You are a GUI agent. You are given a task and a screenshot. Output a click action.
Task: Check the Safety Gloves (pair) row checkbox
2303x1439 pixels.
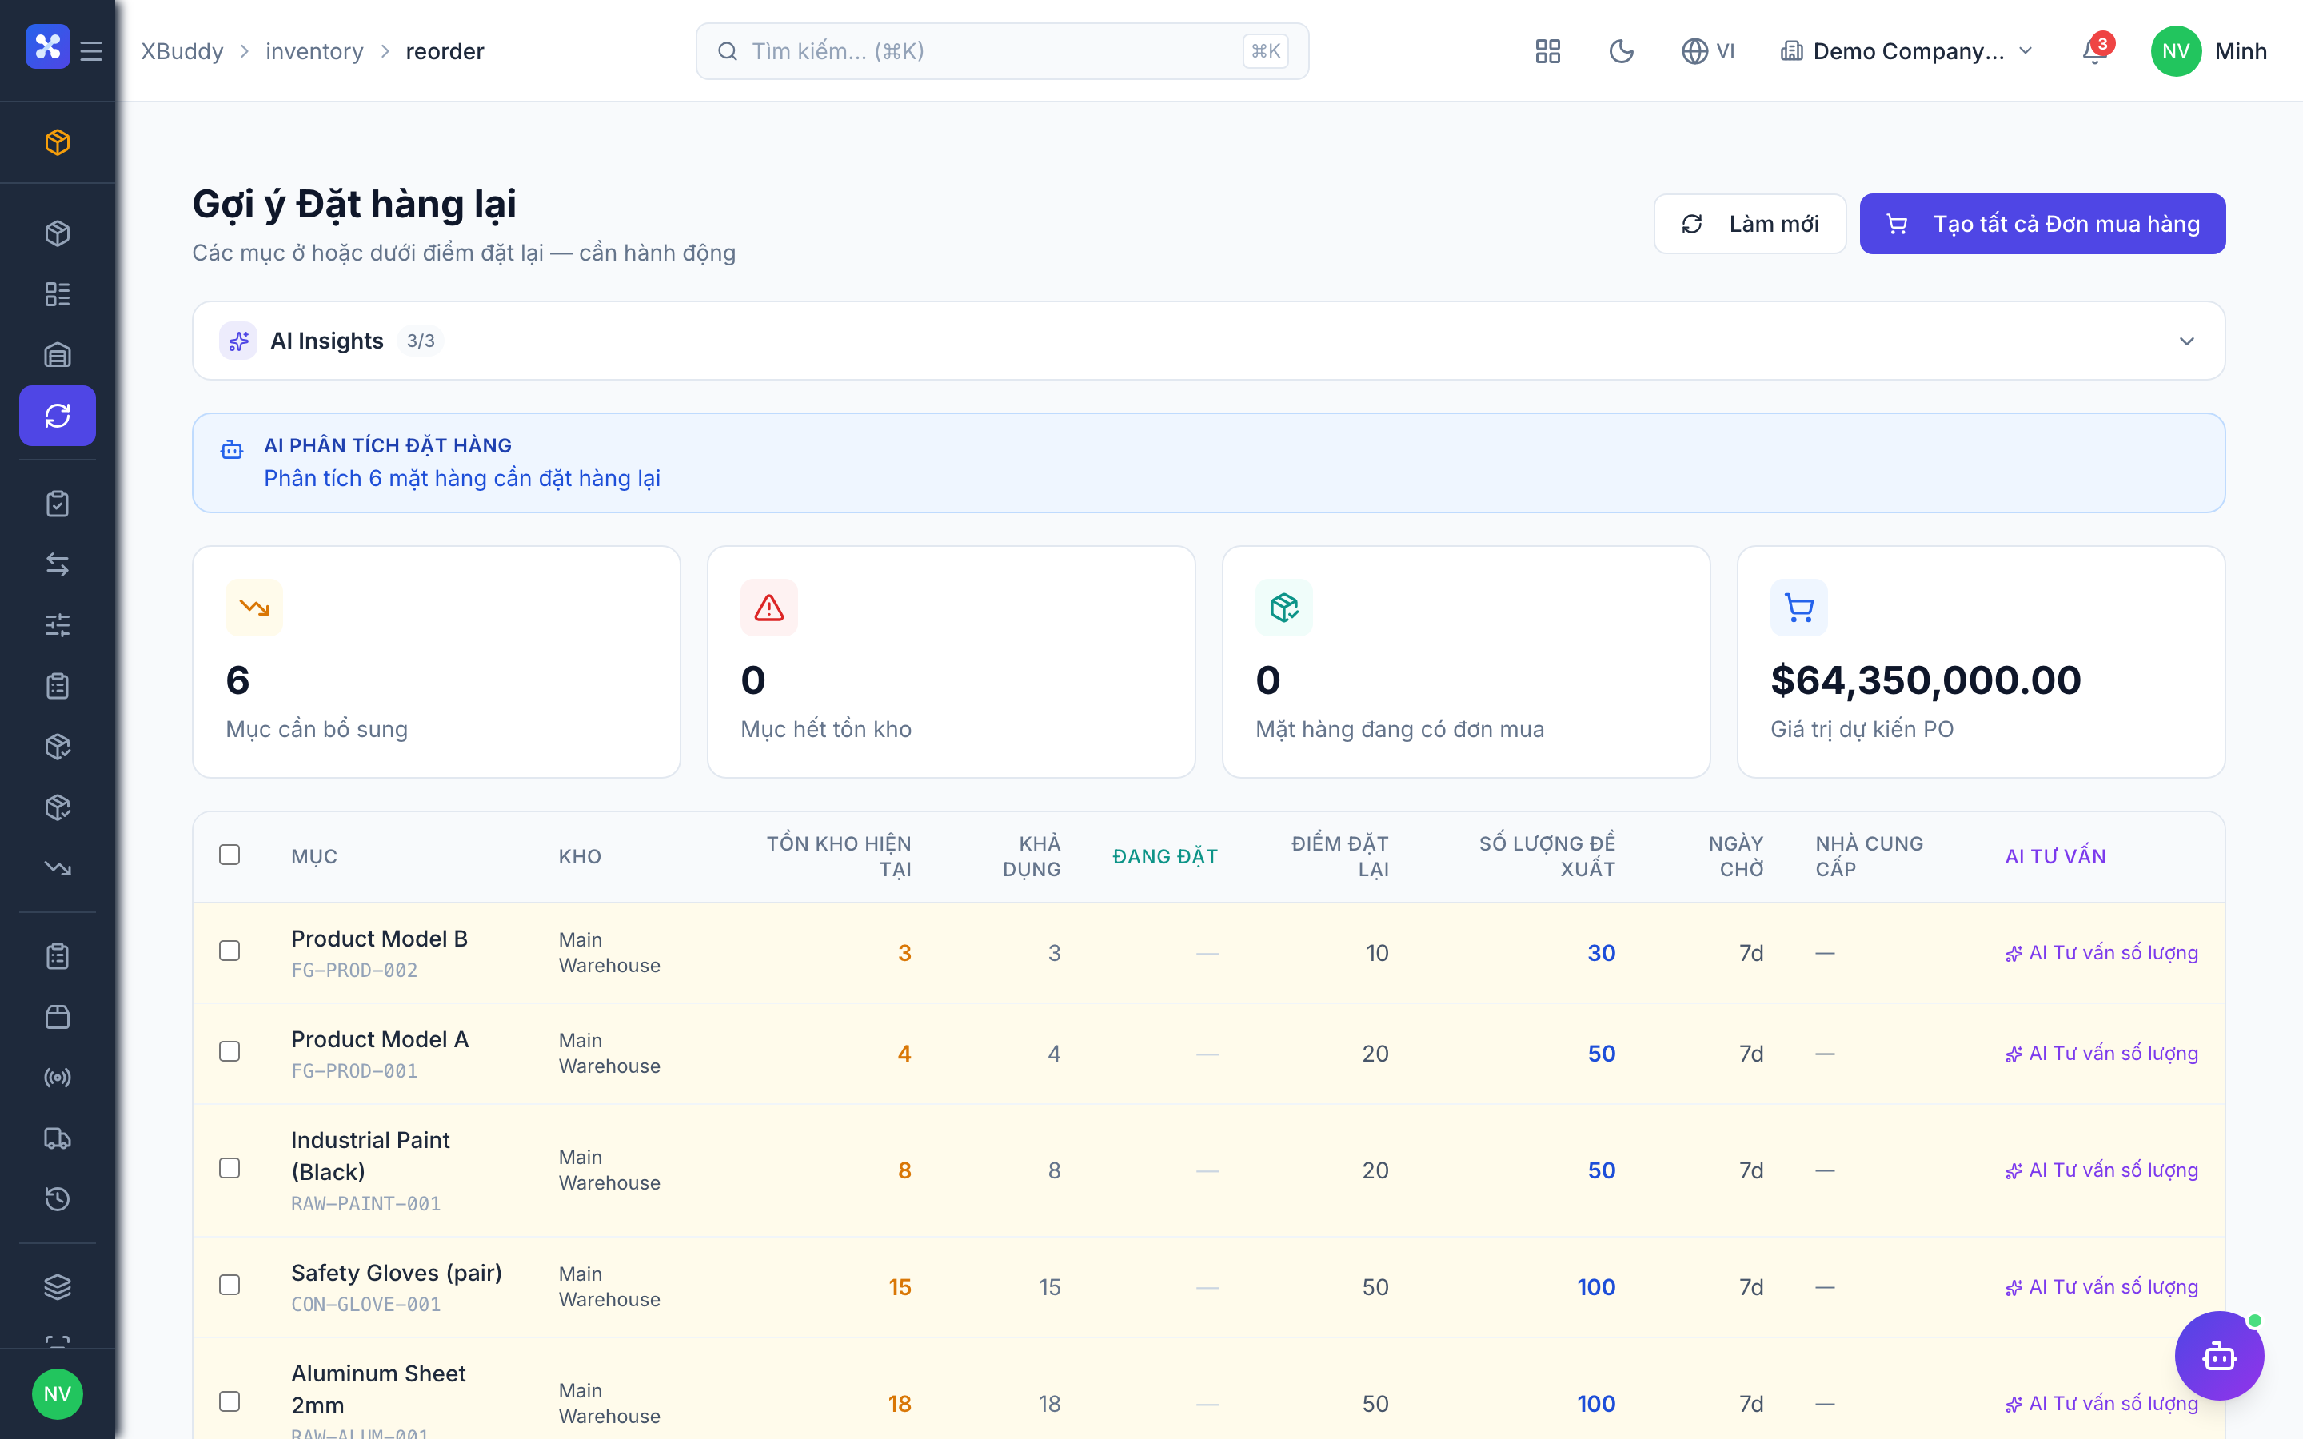(230, 1286)
